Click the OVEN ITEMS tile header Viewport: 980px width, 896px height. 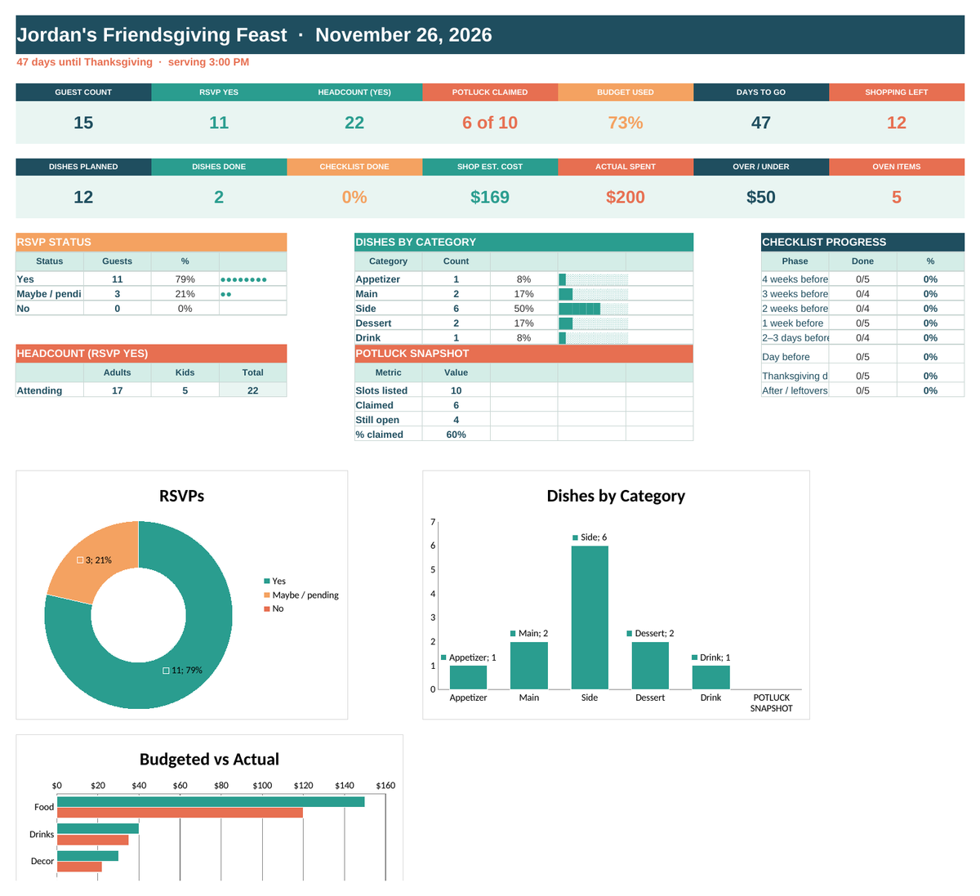(897, 167)
